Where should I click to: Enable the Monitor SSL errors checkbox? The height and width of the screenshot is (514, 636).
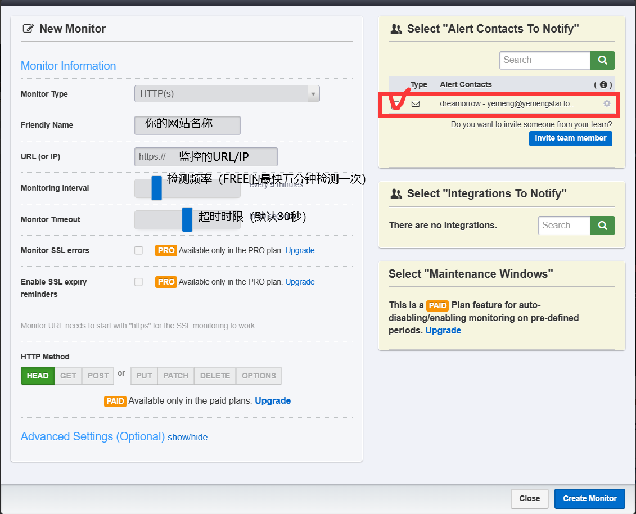point(138,250)
